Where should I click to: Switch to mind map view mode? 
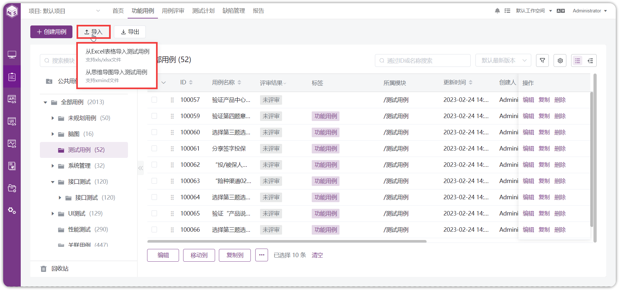pyautogui.click(x=590, y=60)
